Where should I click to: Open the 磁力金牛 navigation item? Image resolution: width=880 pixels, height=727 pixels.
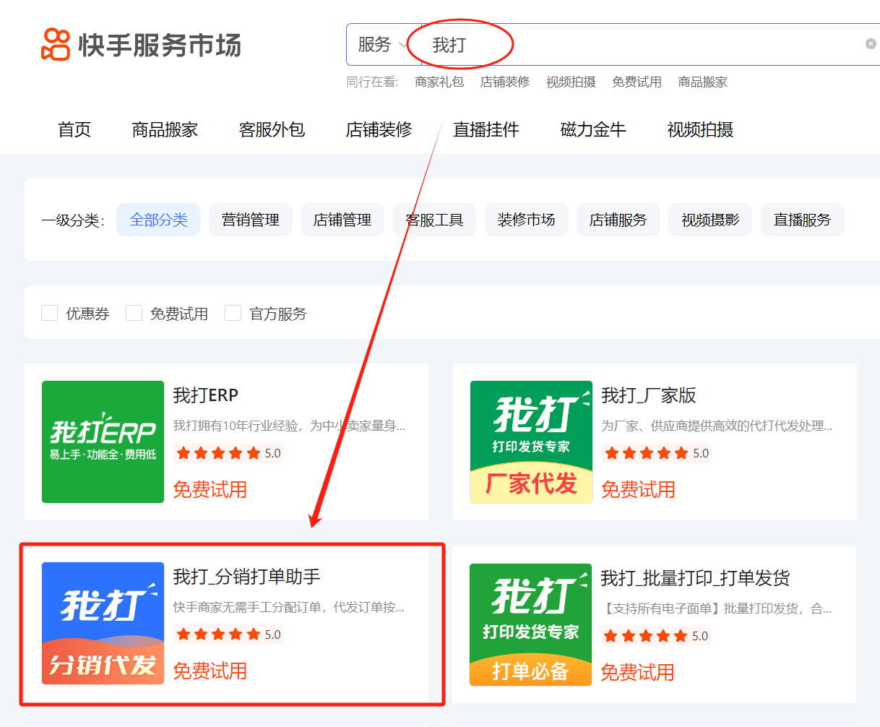[592, 129]
